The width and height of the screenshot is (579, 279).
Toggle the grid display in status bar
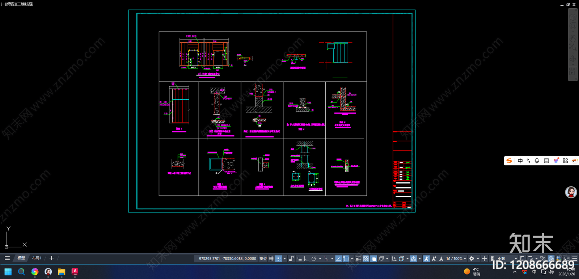[271, 259]
